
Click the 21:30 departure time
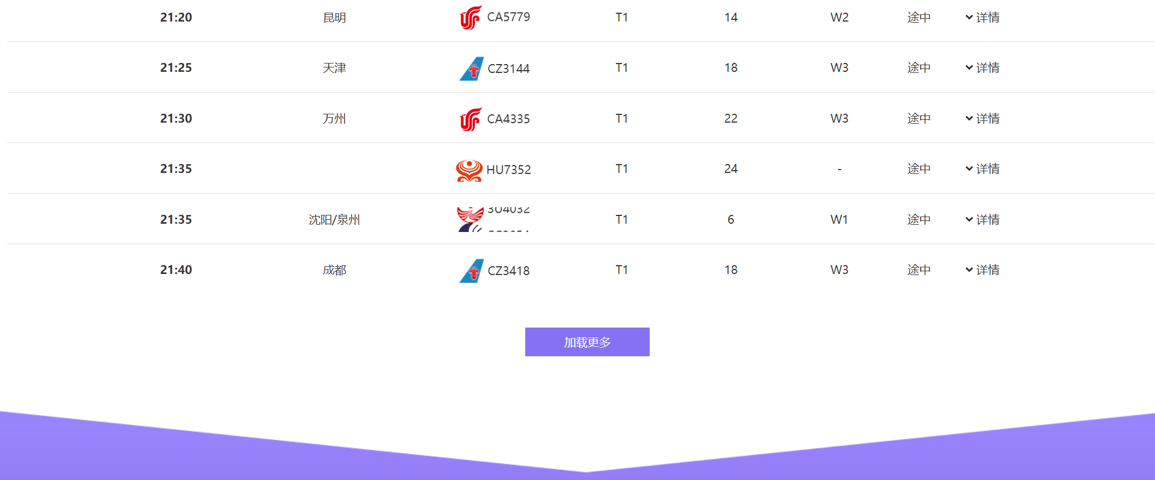(x=176, y=119)
